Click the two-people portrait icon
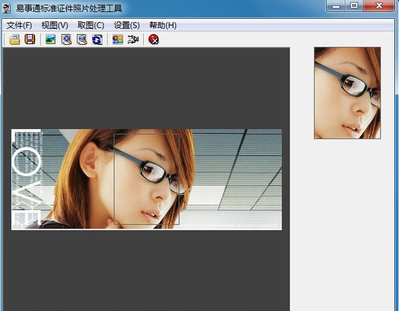 tap(118, 40)
